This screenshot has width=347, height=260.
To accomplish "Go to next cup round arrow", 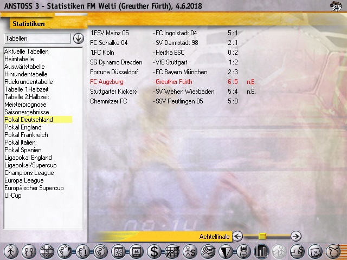I will click(x=296, y=236).
